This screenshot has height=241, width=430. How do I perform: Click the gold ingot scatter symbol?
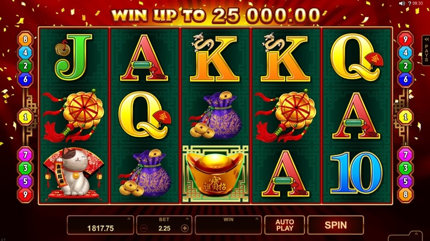click(x=216, y=174)
